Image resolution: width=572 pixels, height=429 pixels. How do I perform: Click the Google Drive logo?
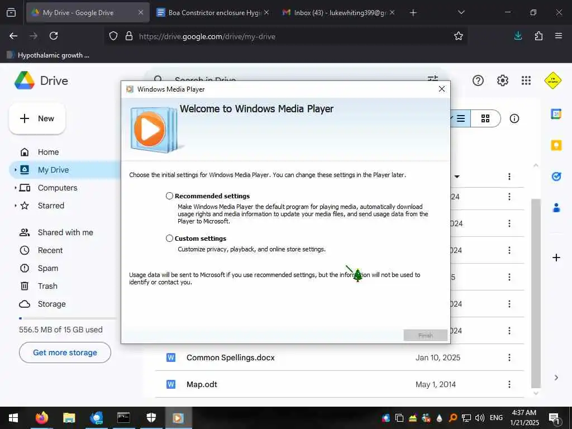(x=25, y=80)
